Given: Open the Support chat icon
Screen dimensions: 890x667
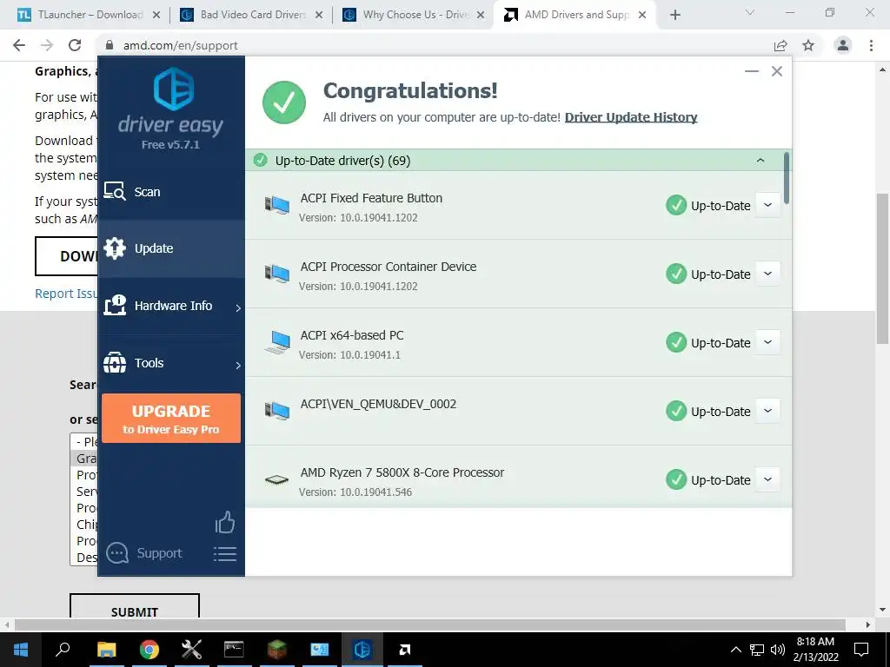Looking at the screenshot, I should click(x=117, y=553).
